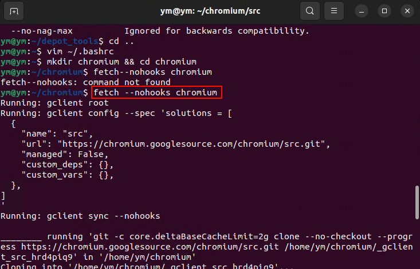
Task: Click the 'vim ~/.bashrc' command text
Action: click(80, 51)
